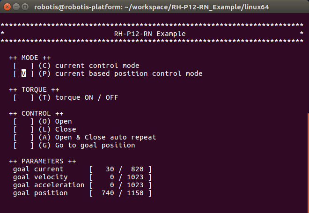309x213 pixels.
Task: Click the RH-P12-RN Example header text
Action: [149, 34]
